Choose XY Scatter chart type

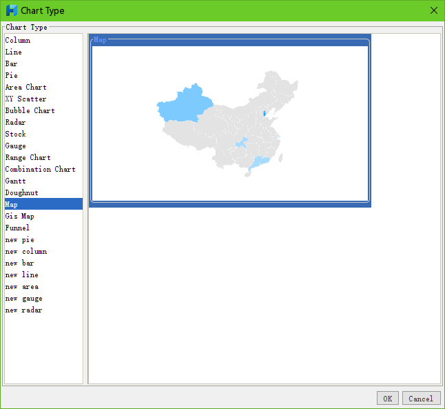click(43, 99)
